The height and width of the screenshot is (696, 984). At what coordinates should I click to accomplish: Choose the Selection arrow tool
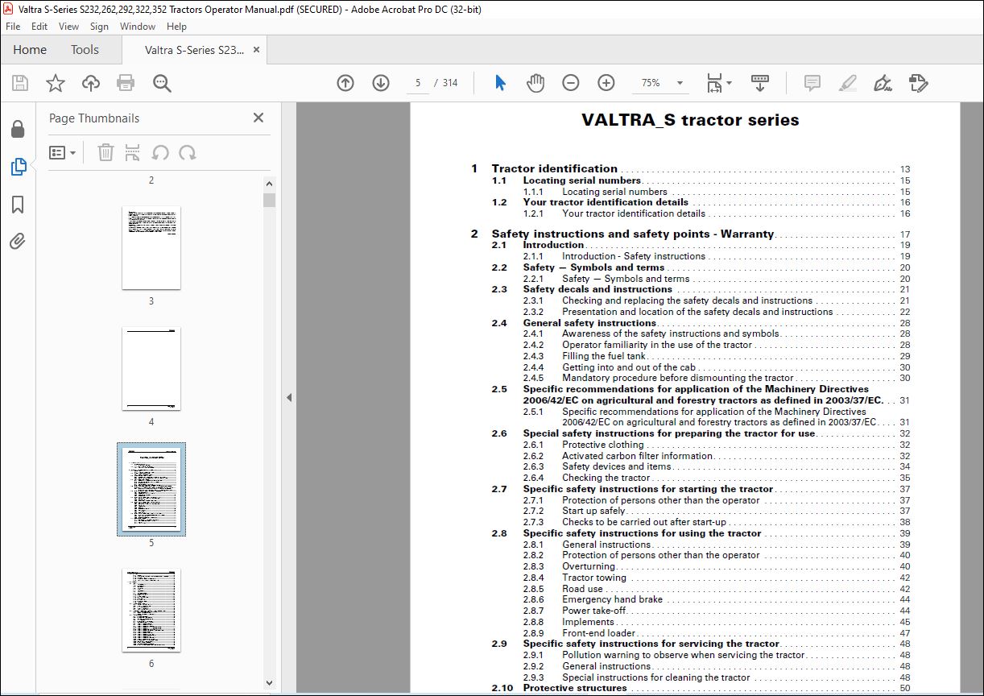500,83
